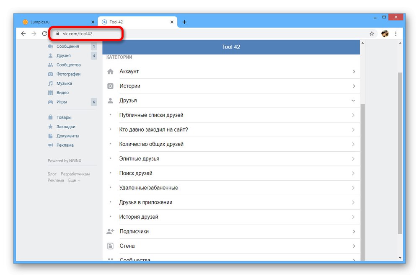This screenshot has width=419, height=277.
Task: Reload the page with refresh icon
Action: 44,34
